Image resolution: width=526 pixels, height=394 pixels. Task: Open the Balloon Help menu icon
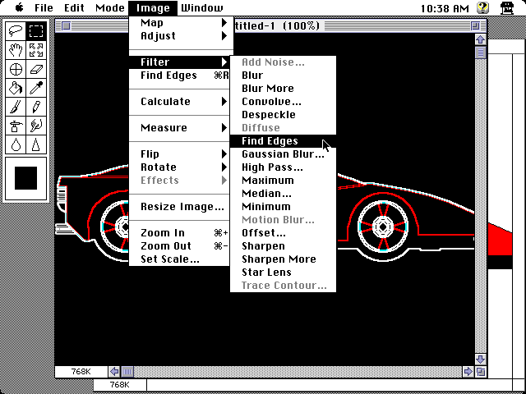tap(482, 7)
